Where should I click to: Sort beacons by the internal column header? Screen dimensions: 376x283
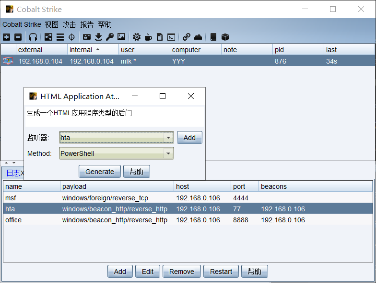pyautogui.click(x=93, y=50)
